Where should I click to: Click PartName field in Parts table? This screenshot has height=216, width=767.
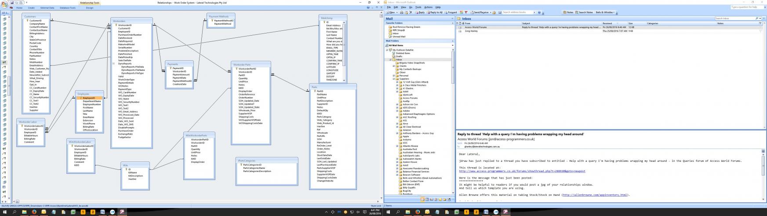(x=322, y=94)
